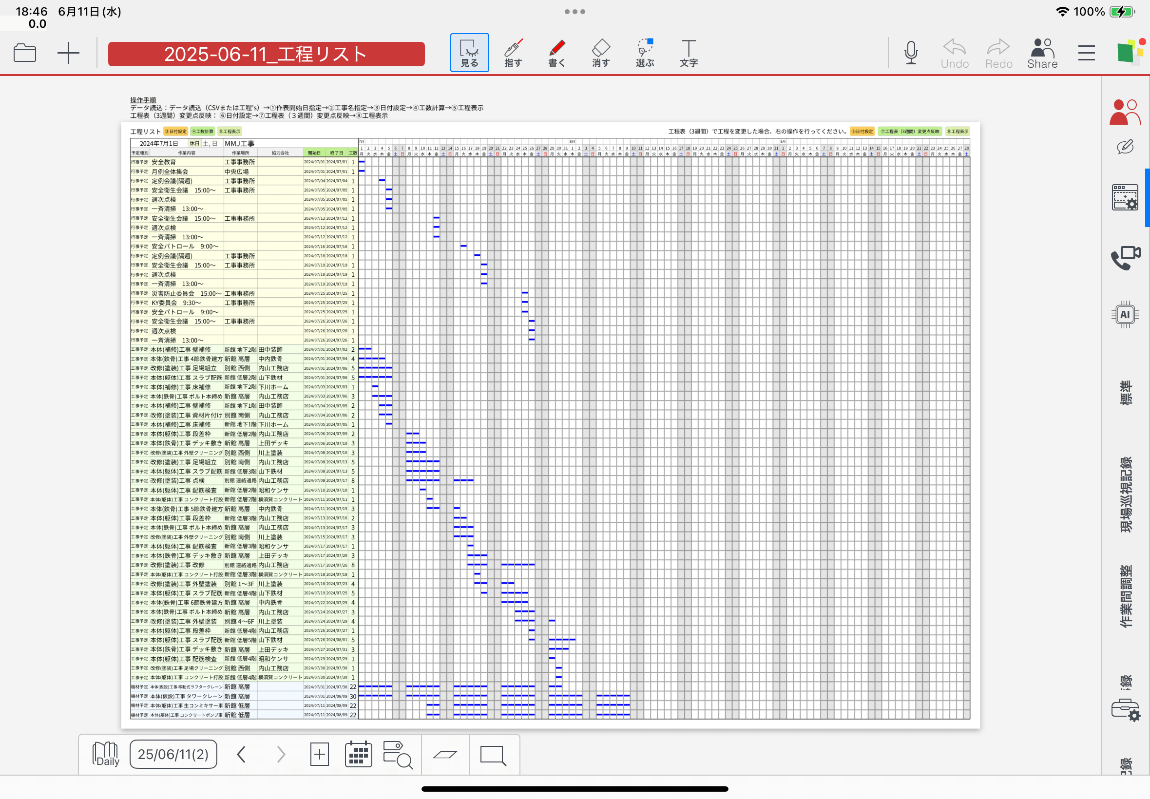This screenshot has width=1150, height=799.
Task: Open the 現場巡視記録 sidebar tab
Action: (x=1126, y=495)
